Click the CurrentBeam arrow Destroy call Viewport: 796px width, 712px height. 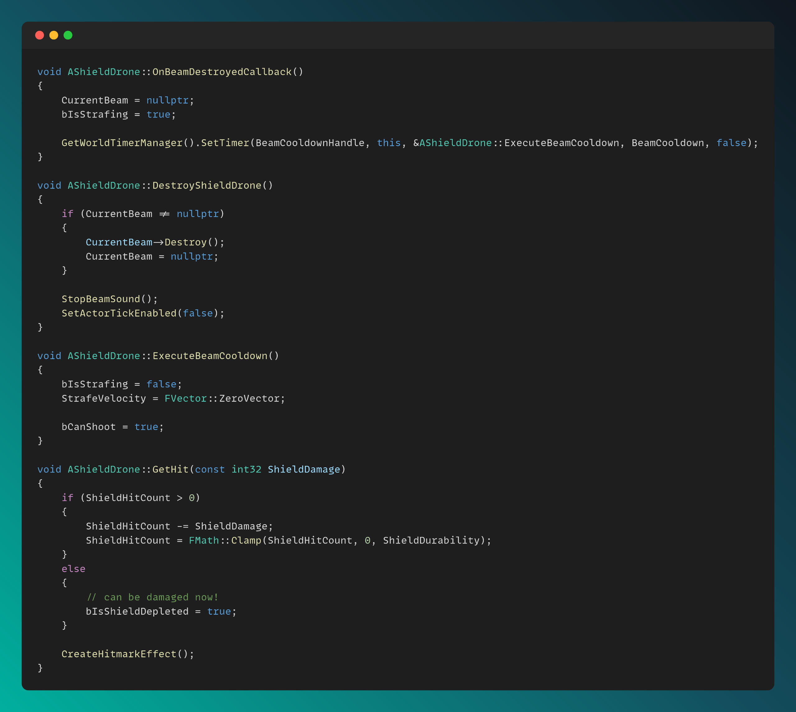tap(155, 243)
